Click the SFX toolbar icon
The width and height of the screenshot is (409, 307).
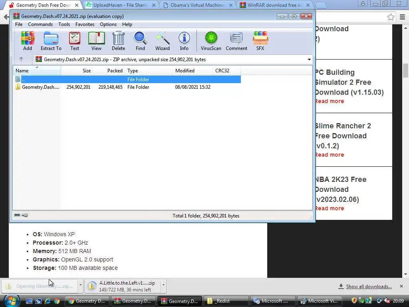[260, 41]
